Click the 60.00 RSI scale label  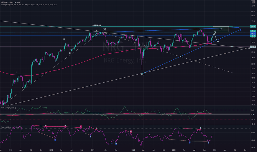pyautogui.click(x=253, y=132)
